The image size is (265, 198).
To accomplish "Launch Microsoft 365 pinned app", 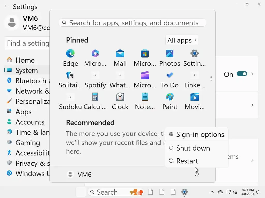I will (95, 58).
